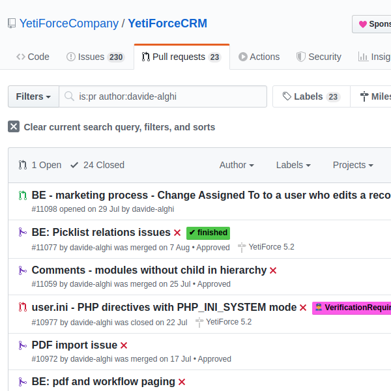Click merged icon beside Comments - modules PR

click(23, 270)
